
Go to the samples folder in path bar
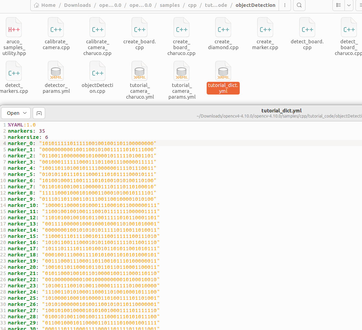170,5
